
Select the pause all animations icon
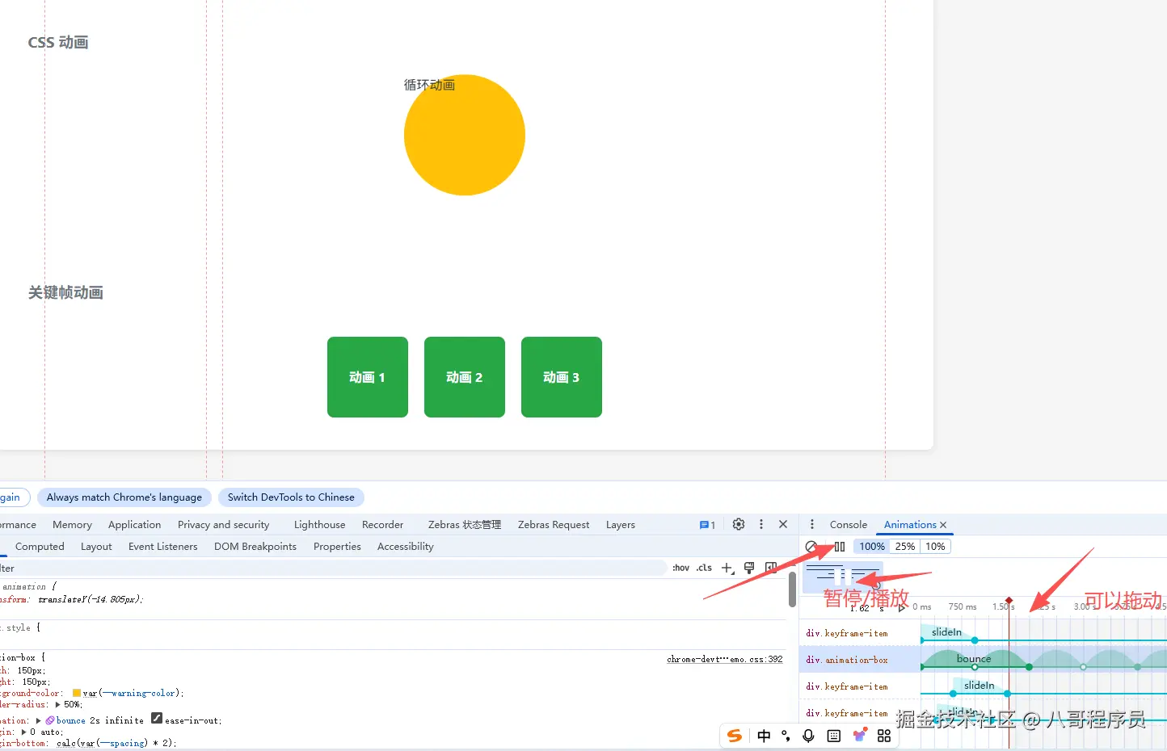[x=840, y=547]
